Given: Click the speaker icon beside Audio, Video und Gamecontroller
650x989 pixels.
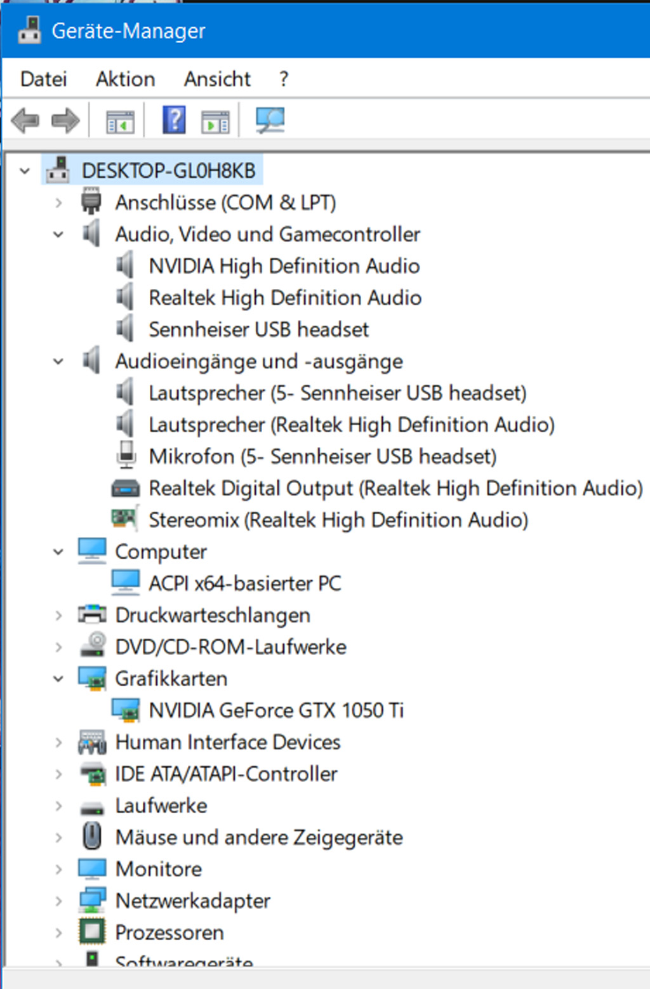Looking at the screenshot, I should pos(91,233).
